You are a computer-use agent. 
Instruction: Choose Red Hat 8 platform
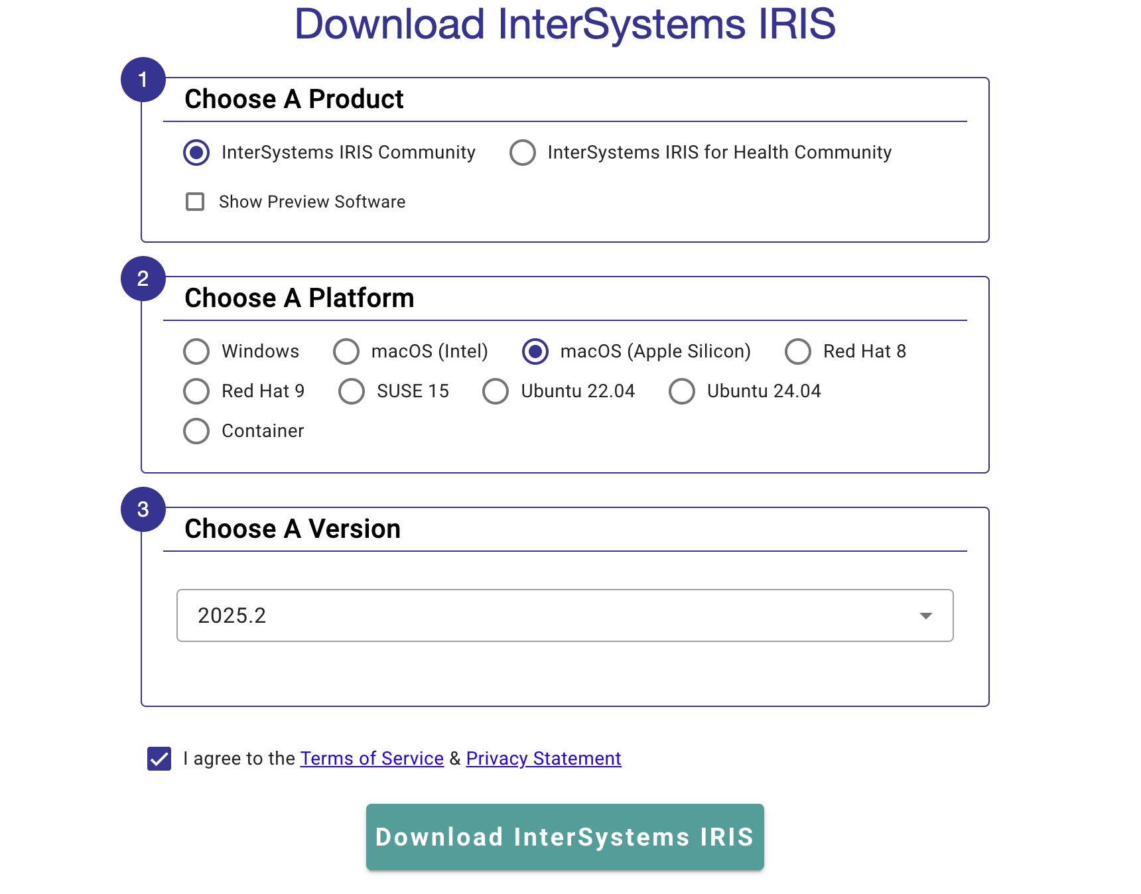(798, 351)
